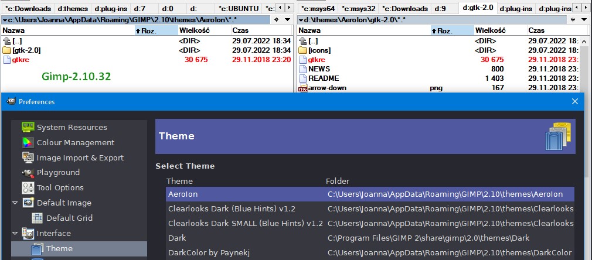Open left panel path drive dropdown
The width and height of the screenshot is (592, 260).
coord(5,20)
